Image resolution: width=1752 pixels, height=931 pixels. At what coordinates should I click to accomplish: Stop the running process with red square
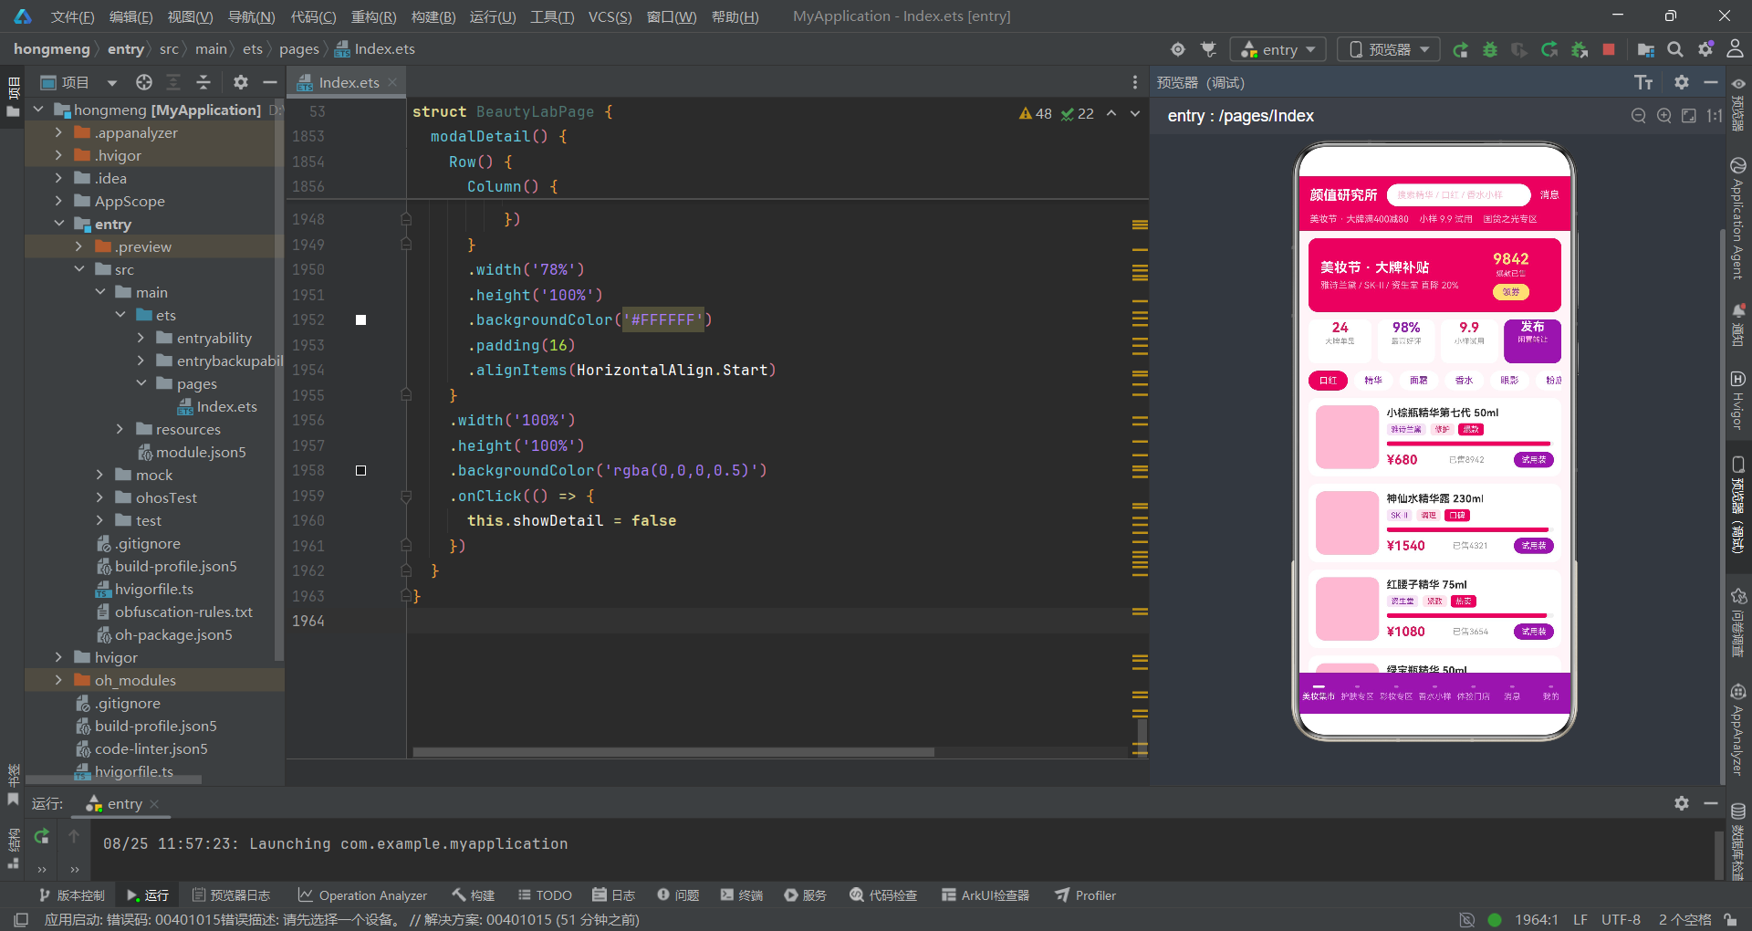[x=1609, y=49]
